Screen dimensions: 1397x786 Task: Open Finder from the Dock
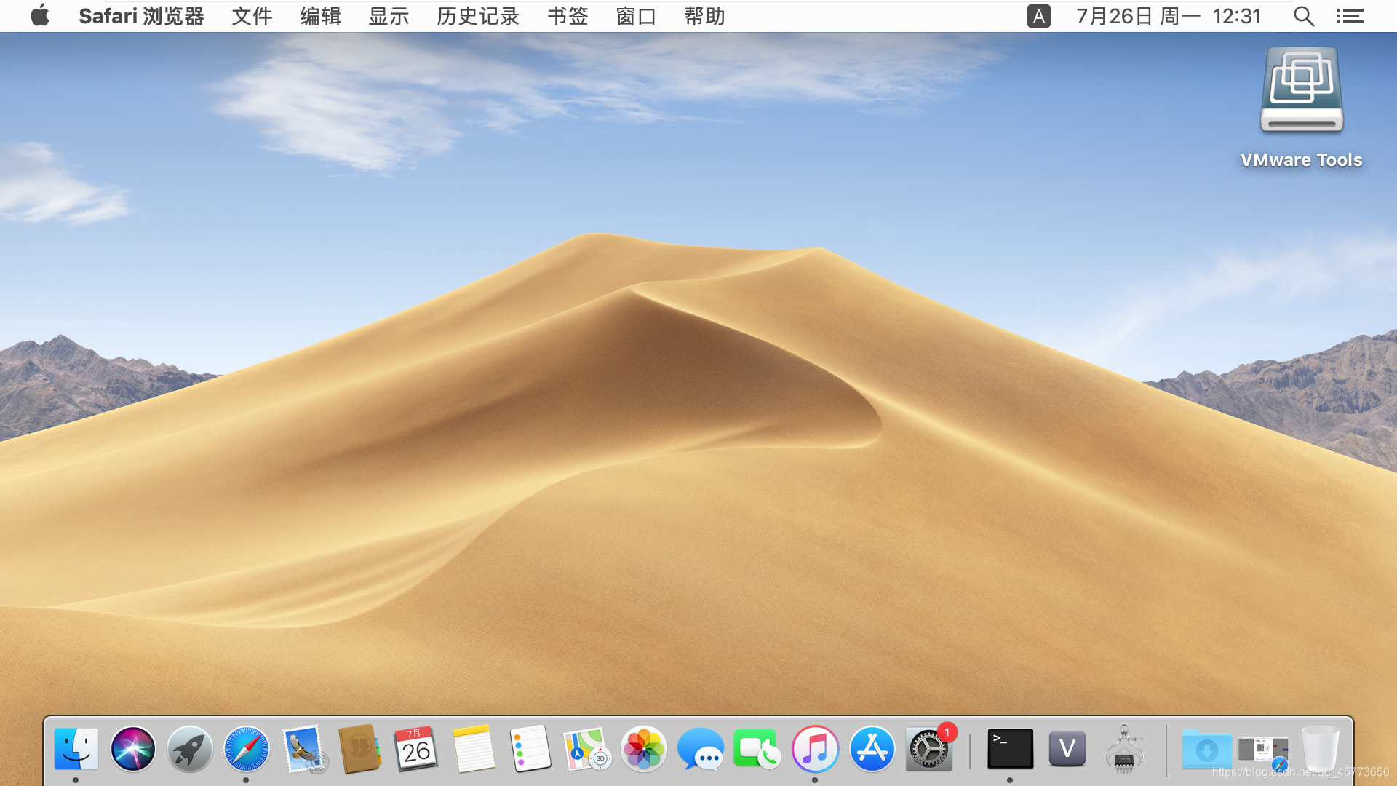tap(76, 749)
